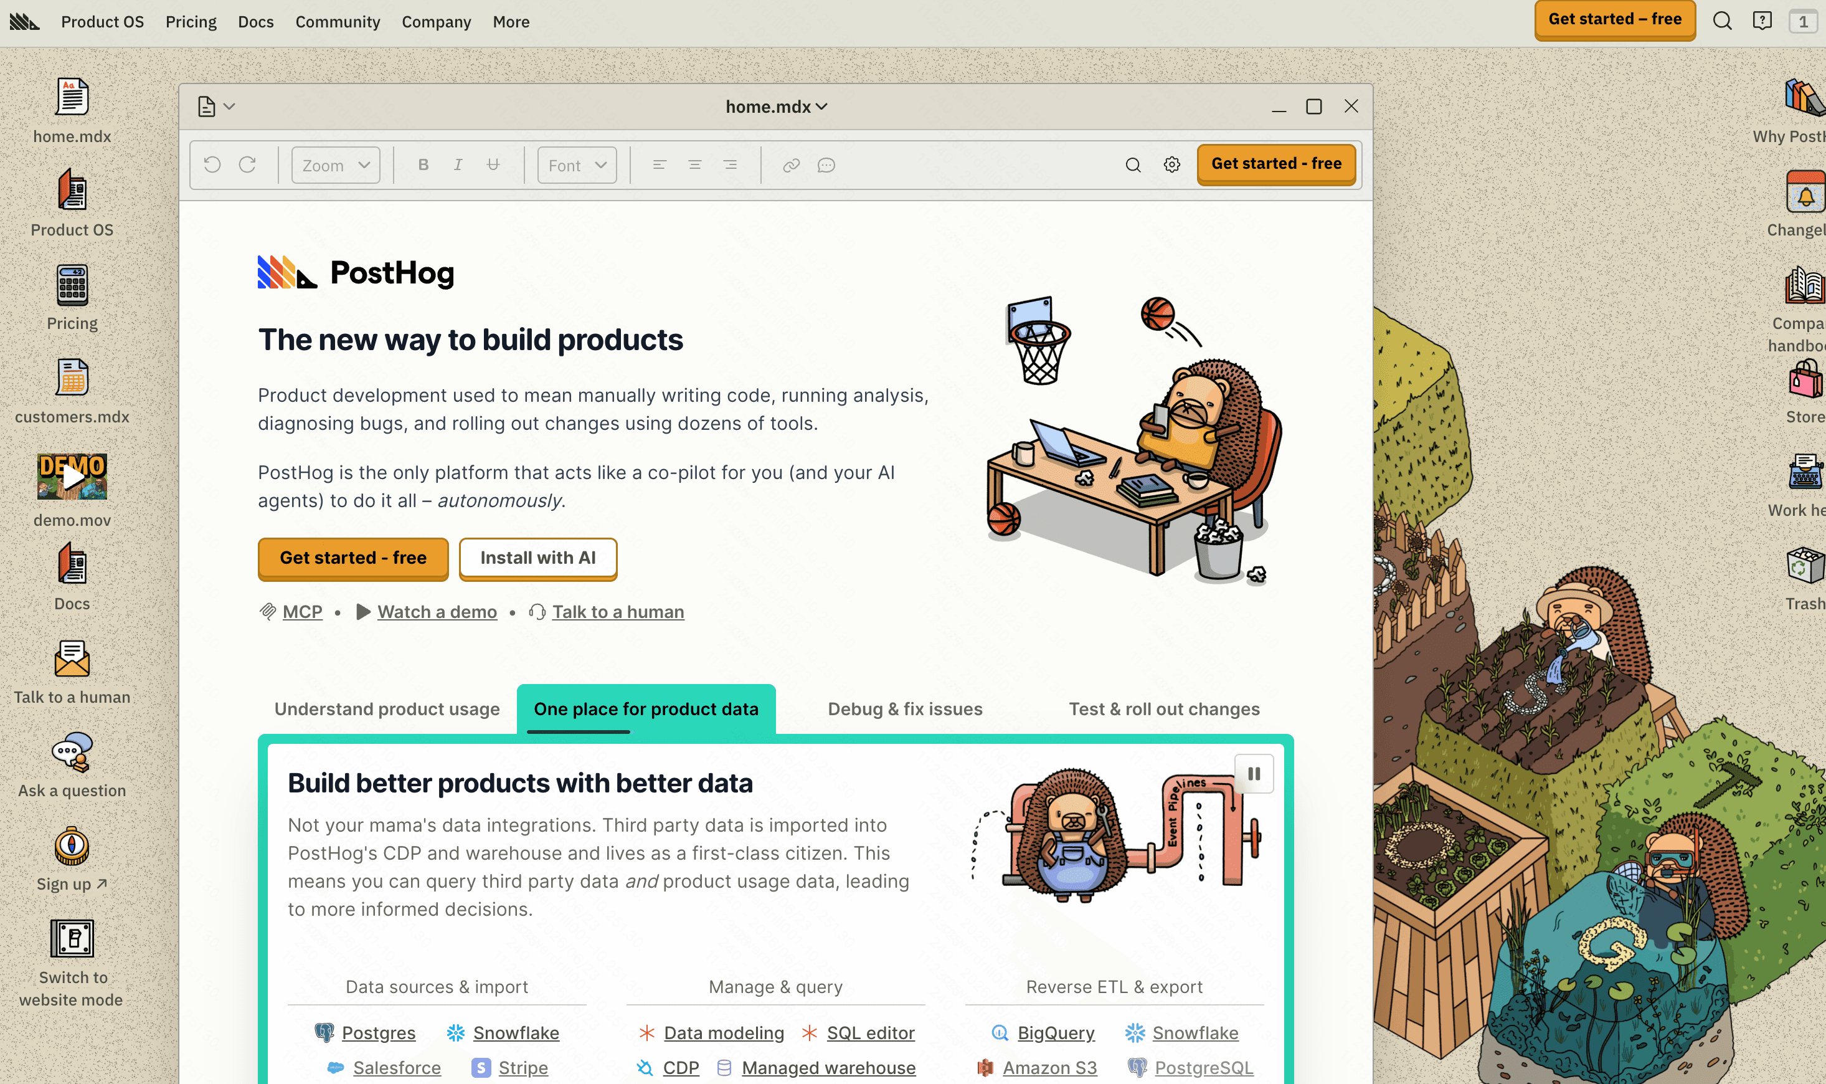Image resolution: width=1826 pixels, height=1084 pixels.
Task: Select Test & roll out changes tab
Action: click(1165, 708)
